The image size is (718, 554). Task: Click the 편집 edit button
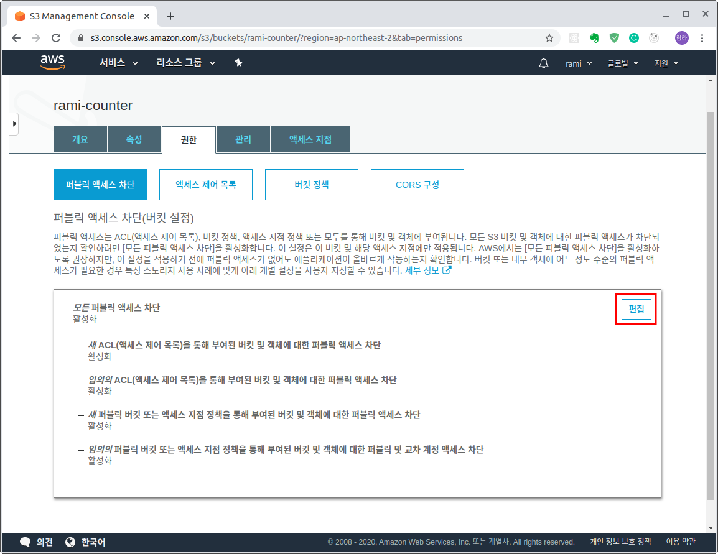point(636,309)
